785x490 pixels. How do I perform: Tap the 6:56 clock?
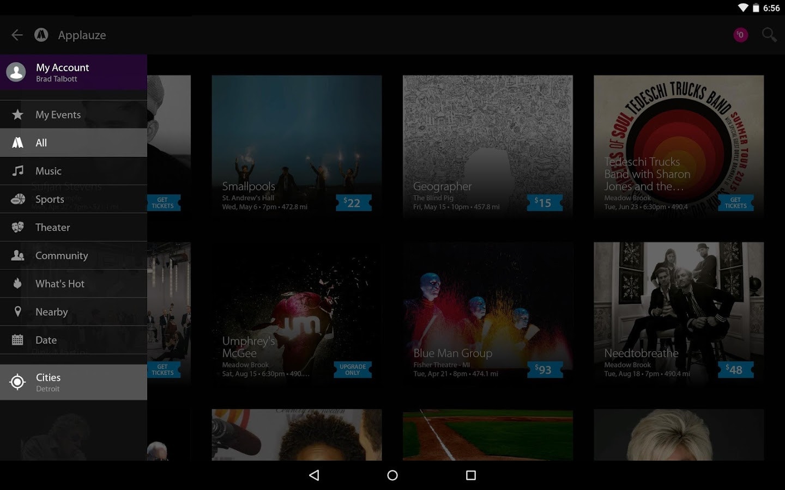click(x=771, y=8)
